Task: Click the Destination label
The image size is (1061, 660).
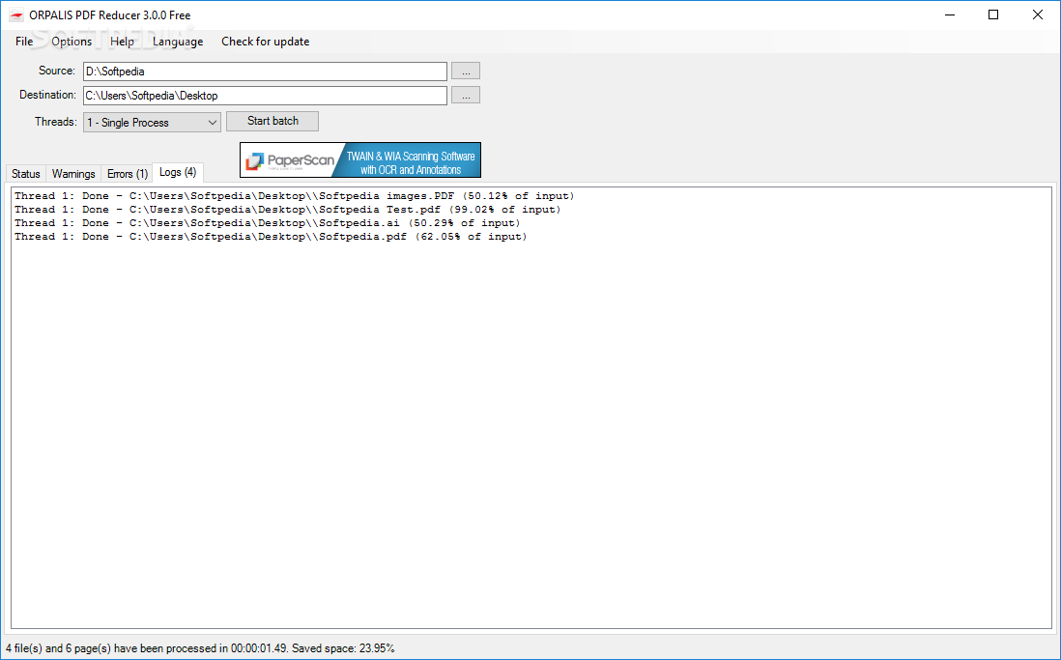Action: click(x=47, y=95)
